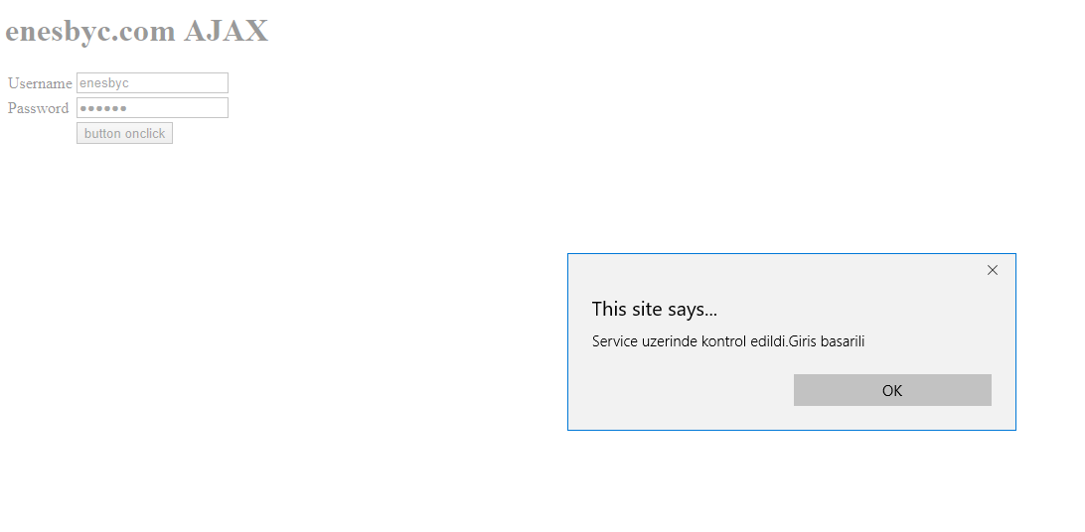This screenshot has height=532, width=1085.
Task: Focus the Username input field
Action: pos(152,83)
